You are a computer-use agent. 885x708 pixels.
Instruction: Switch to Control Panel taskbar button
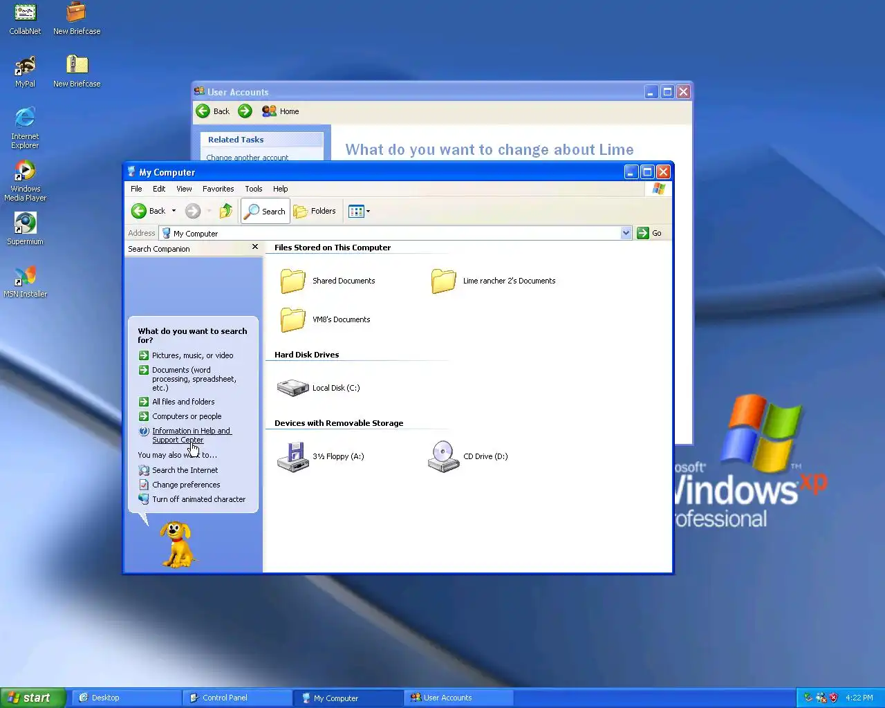(238, 698)
